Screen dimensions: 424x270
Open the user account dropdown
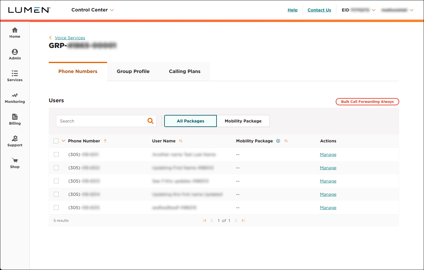tap(397, 10)
